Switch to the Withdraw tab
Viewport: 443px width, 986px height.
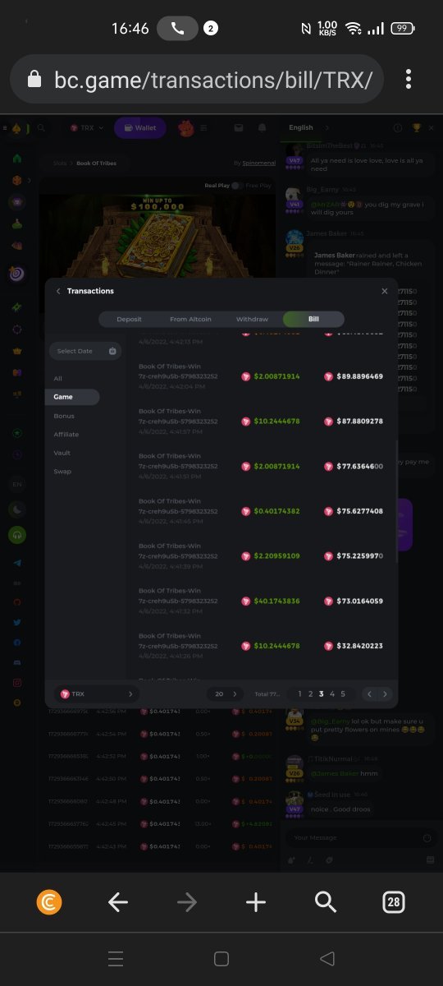tap(252, 319)
